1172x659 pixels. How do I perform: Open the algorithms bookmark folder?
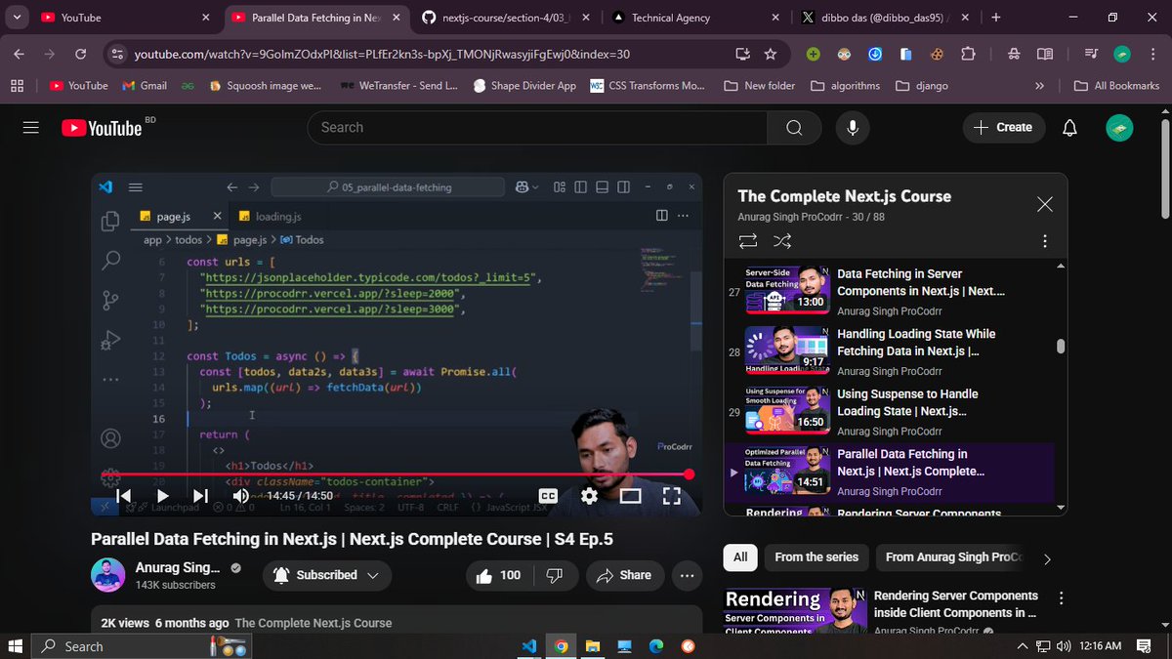point(844,86)
